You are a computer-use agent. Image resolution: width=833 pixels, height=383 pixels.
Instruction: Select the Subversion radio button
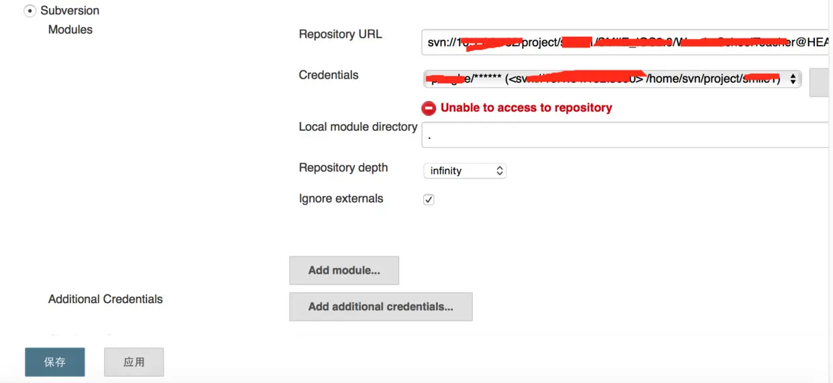pos(30,11)
